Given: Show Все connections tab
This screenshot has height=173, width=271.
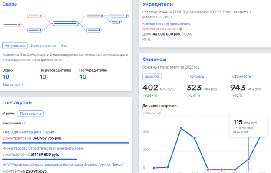Looking at the screenshot, I should [64, 46].
